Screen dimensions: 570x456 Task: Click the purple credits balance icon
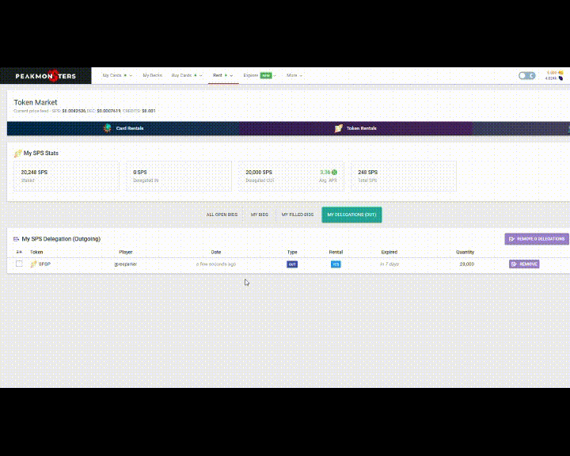560,78
